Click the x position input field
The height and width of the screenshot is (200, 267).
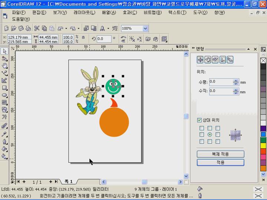point(19,37)
